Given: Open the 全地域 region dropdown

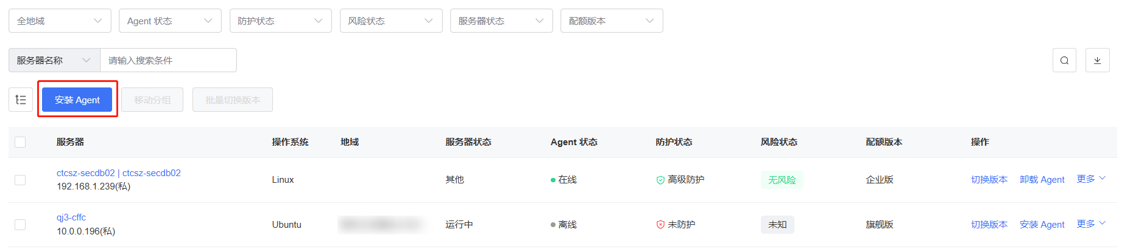Looking at the screenshot, I should (x=60, y=21).
